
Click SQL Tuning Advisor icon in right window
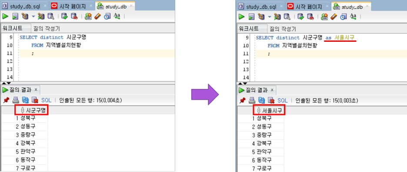click(x=287, y=17)
